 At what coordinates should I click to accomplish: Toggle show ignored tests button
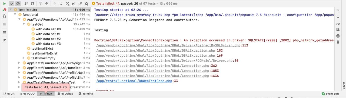click(x=18, y=4)
